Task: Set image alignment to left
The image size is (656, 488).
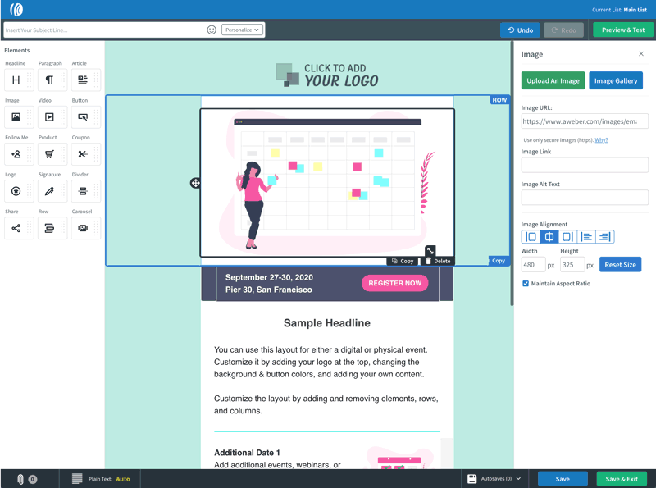Action: (531, 237)
